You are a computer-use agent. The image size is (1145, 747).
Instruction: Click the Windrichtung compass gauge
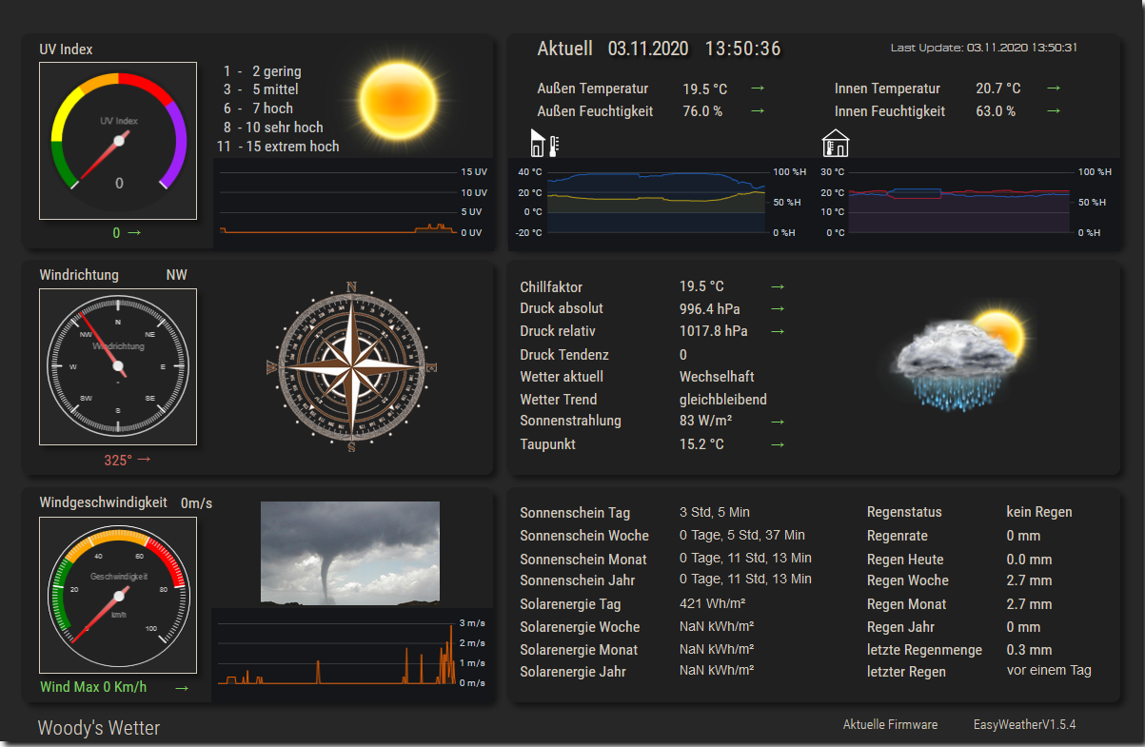pyautogui.click(x=118, y=366)
